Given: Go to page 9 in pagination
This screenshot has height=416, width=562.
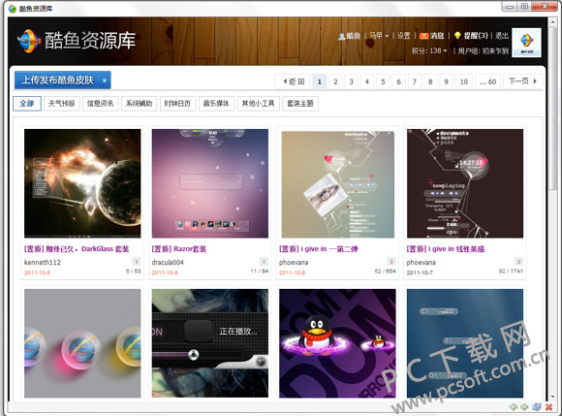Looking at the screenshot, I should 446,81.
